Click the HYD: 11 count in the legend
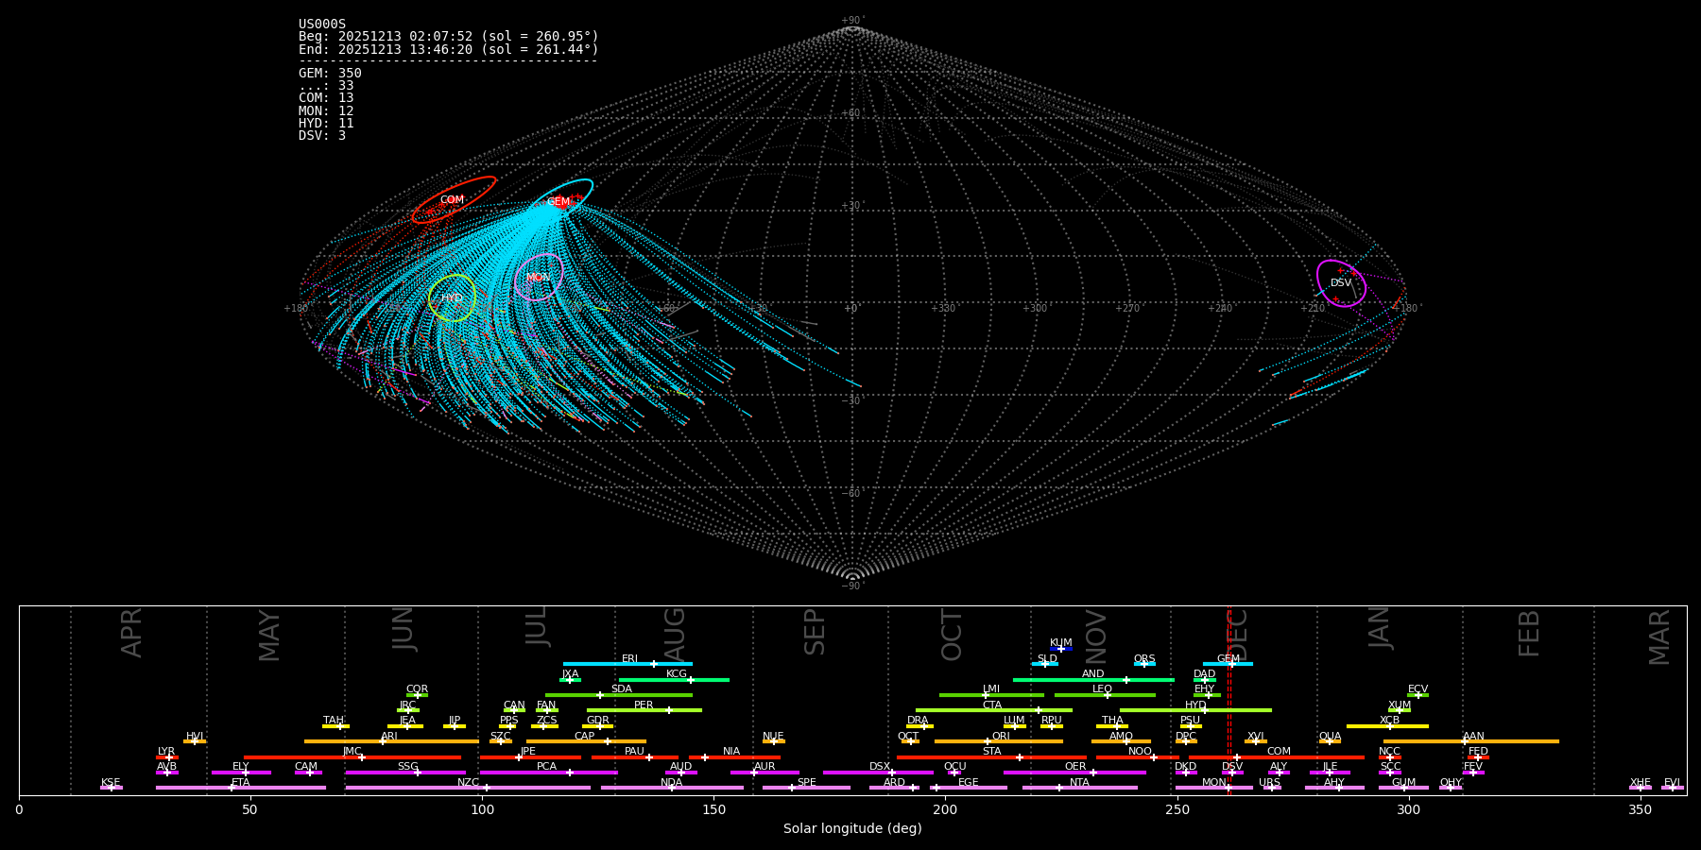The width and height of the screenshot is (1701, 850). click(x=326, y=124)
